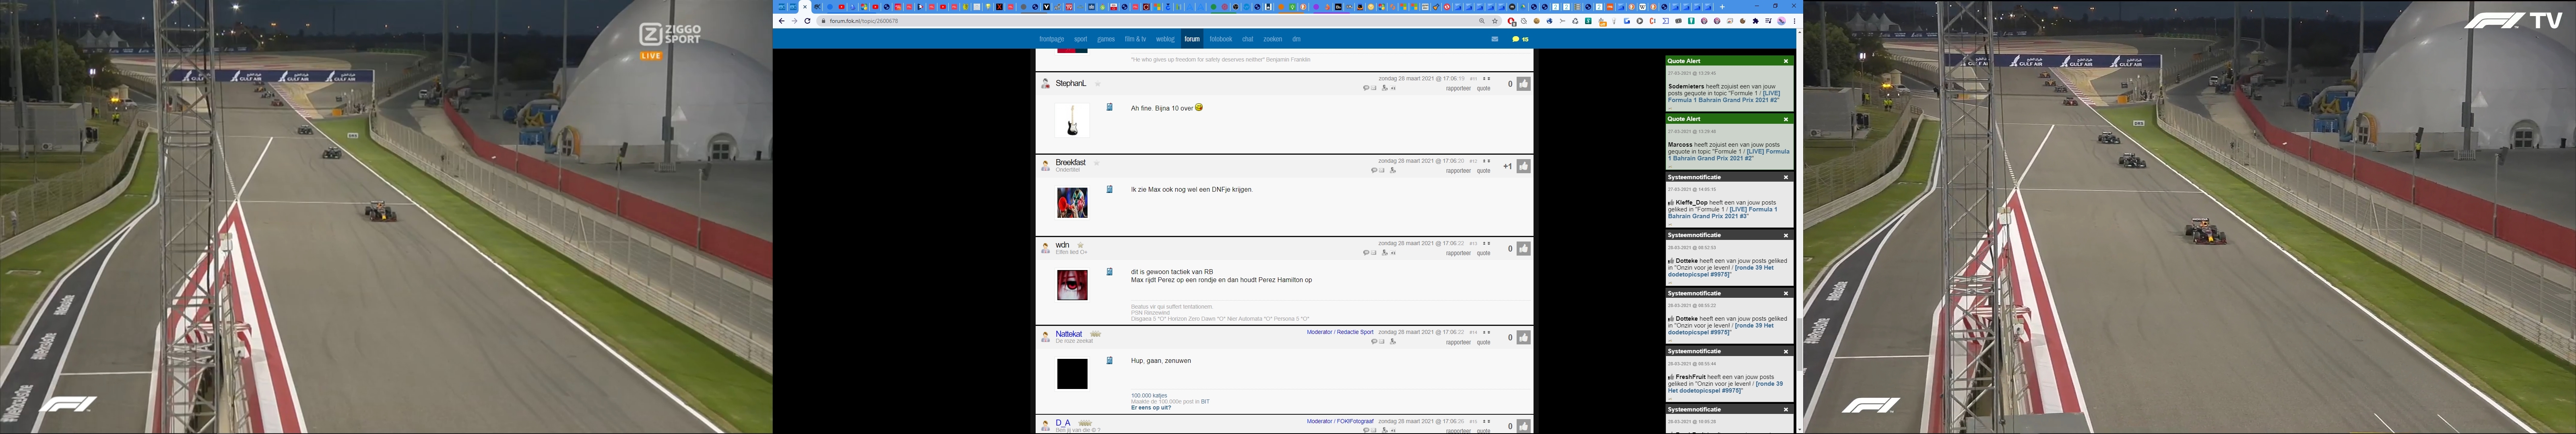Open the chat section

tap(1248, 39)
